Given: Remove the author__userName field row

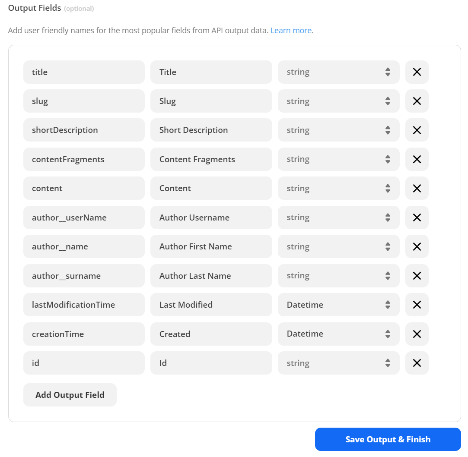Looking at the screenshot, I should tap(417, 217).
